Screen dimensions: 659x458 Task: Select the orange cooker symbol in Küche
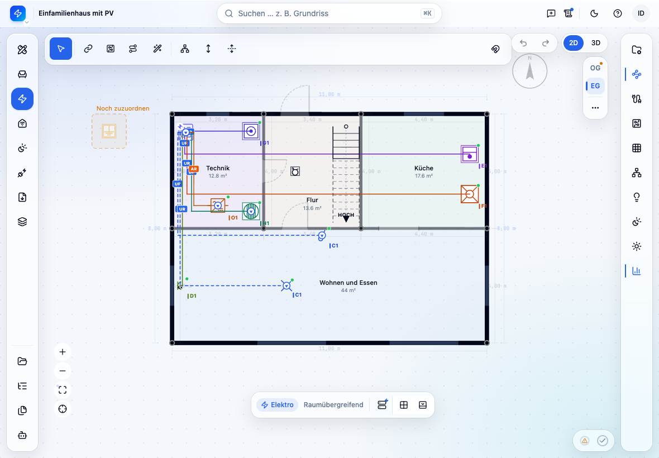click(470, 194)
